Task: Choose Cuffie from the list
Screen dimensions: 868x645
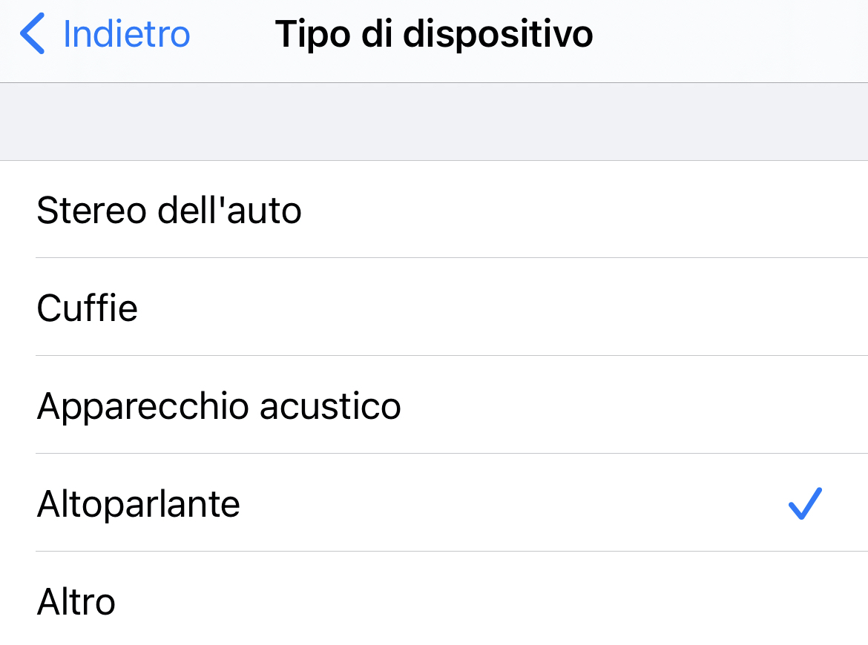Action: coord(87,308)
